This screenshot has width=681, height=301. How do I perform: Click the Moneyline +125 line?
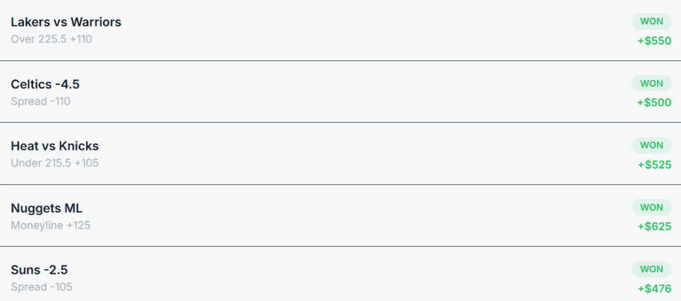(x=51, y=225)
